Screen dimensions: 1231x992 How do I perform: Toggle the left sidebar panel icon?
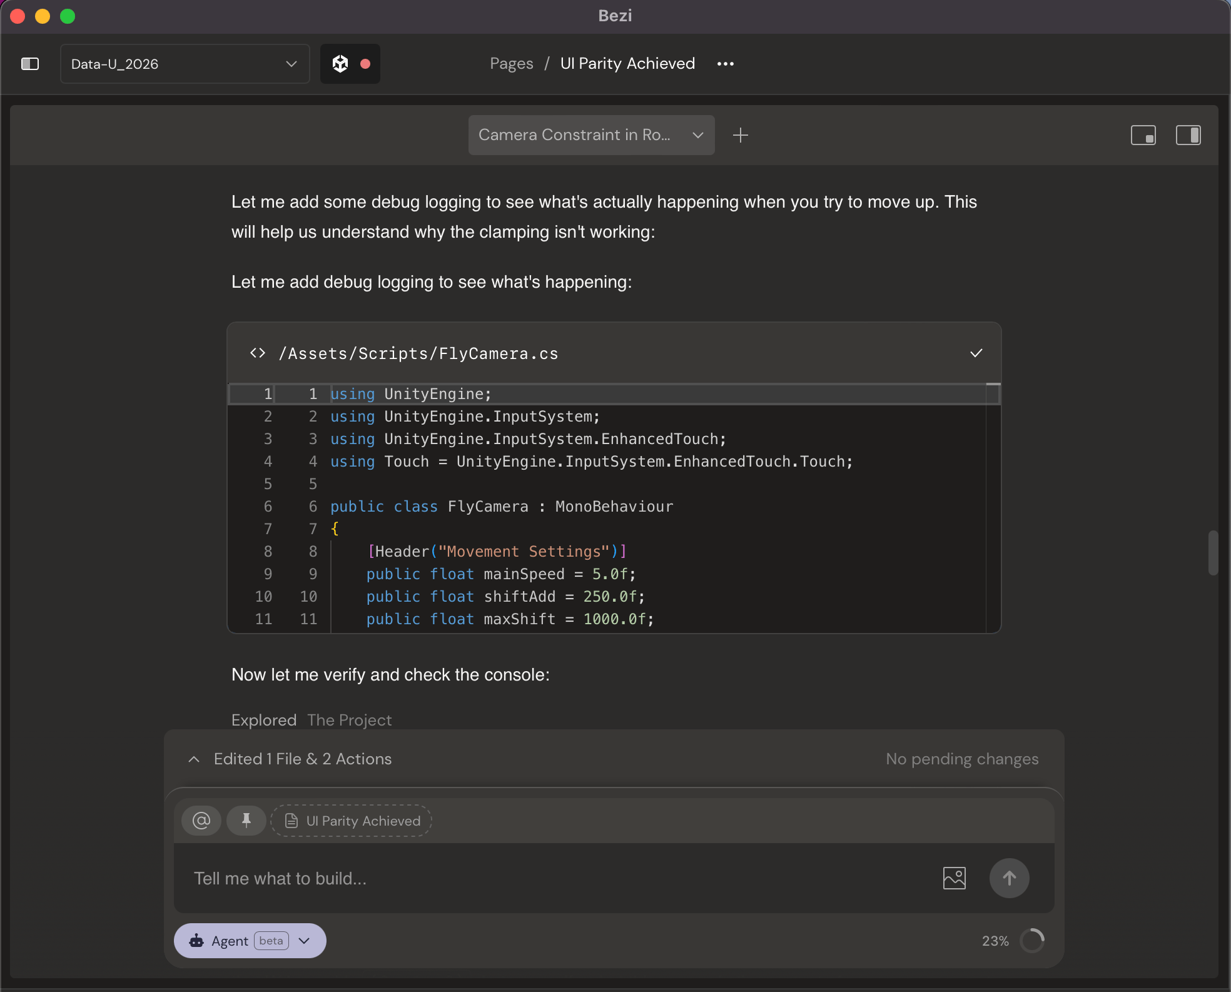coord(30,64)
